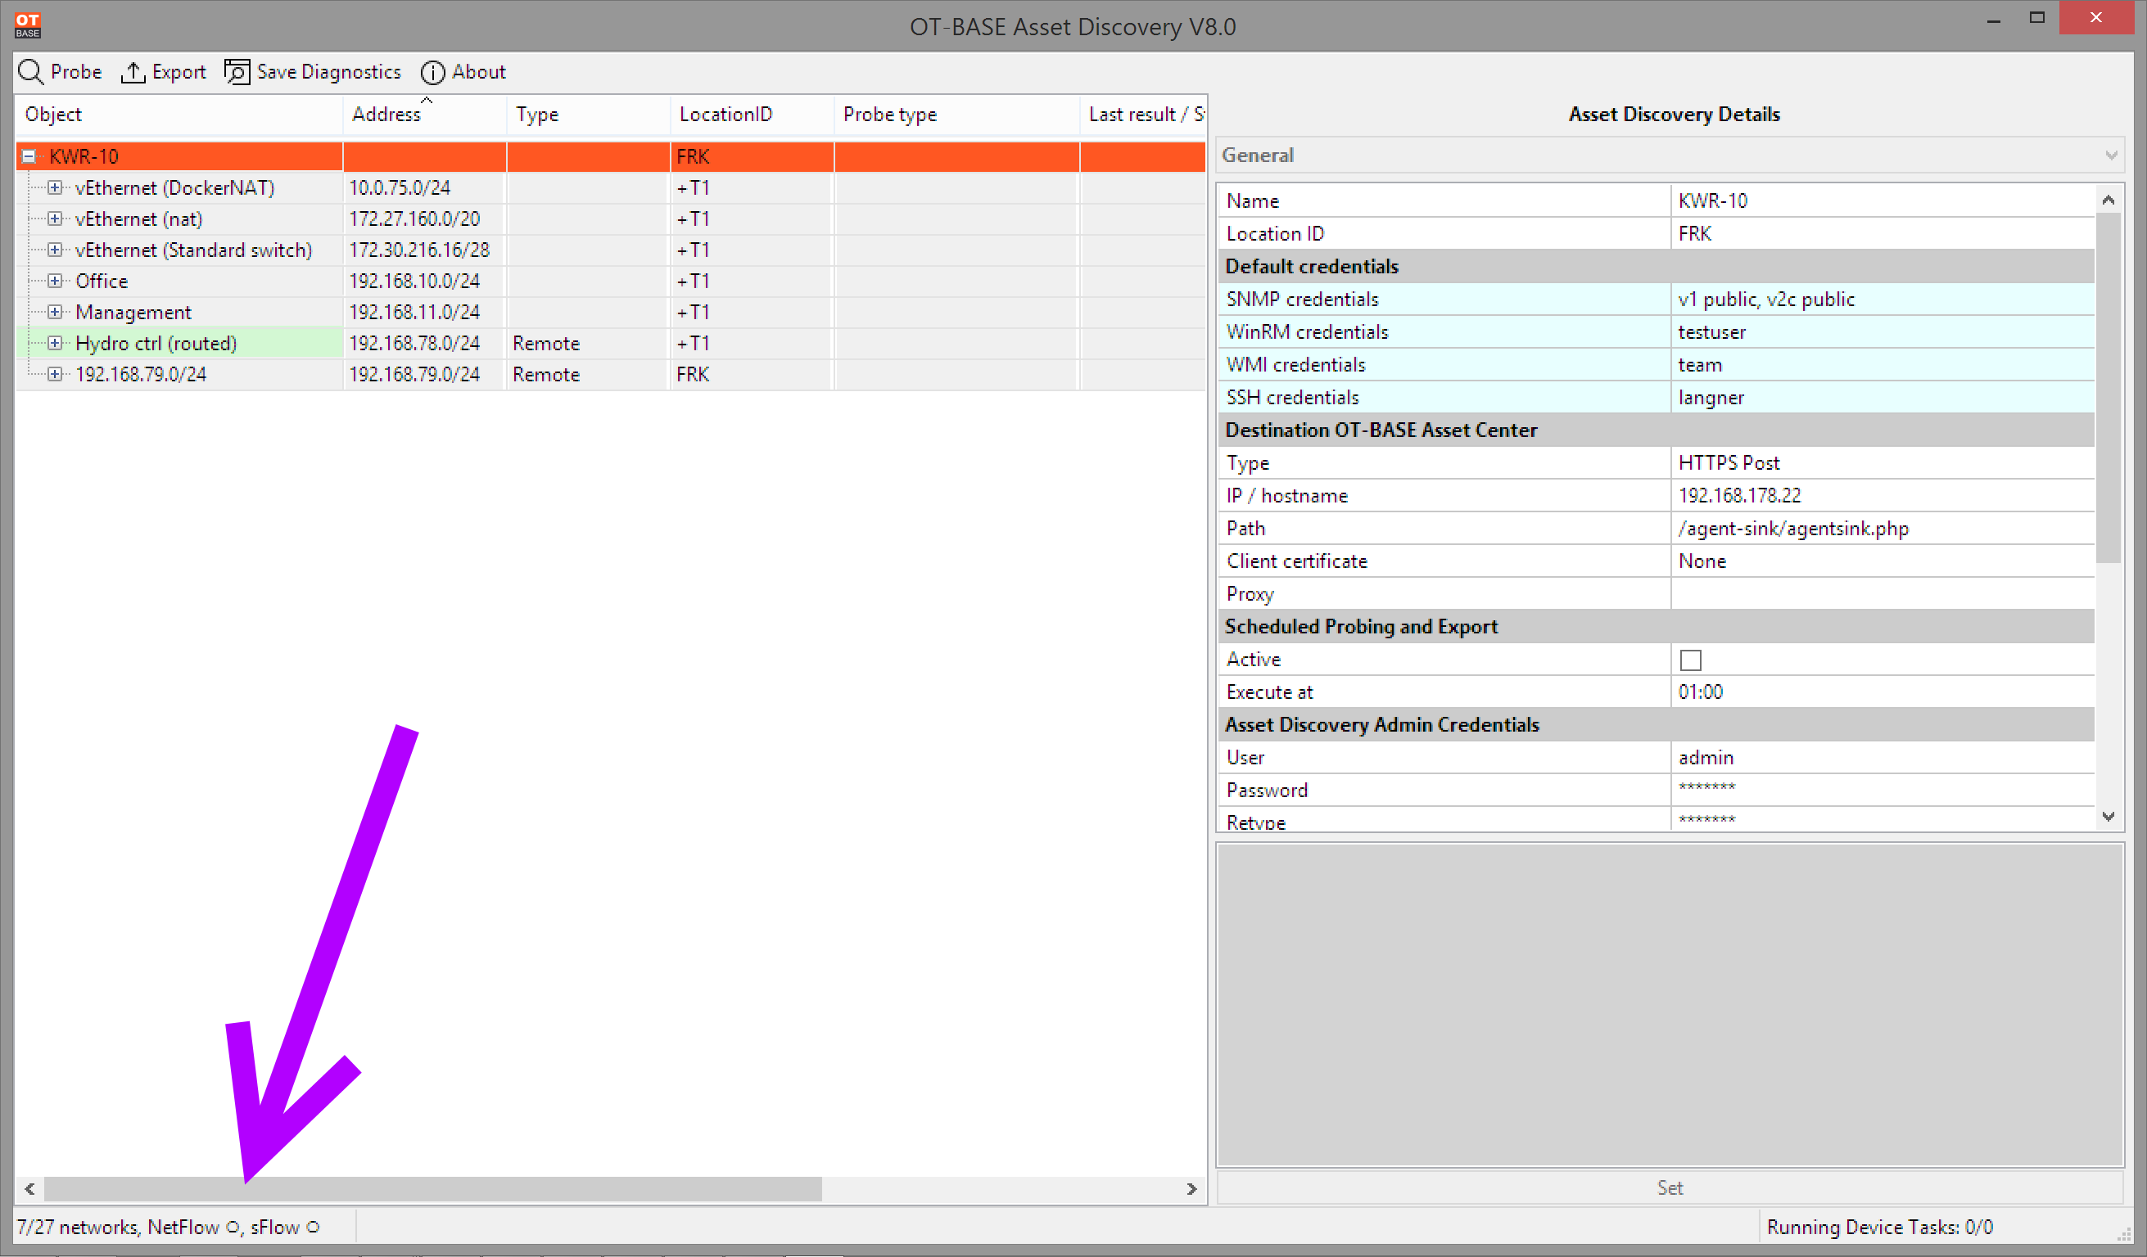Sort by the LocationID column header

[752, 114]
